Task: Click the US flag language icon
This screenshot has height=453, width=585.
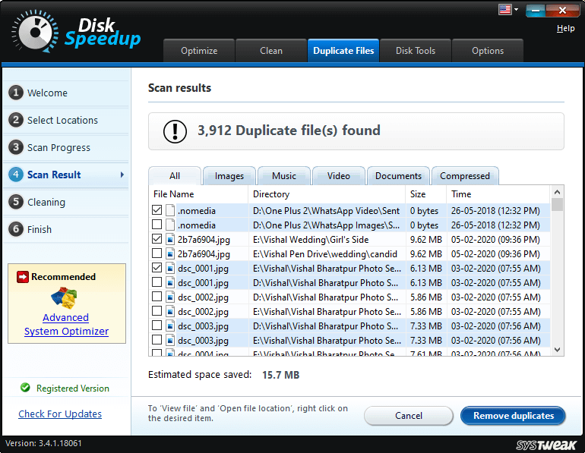Action: point(504,9)
